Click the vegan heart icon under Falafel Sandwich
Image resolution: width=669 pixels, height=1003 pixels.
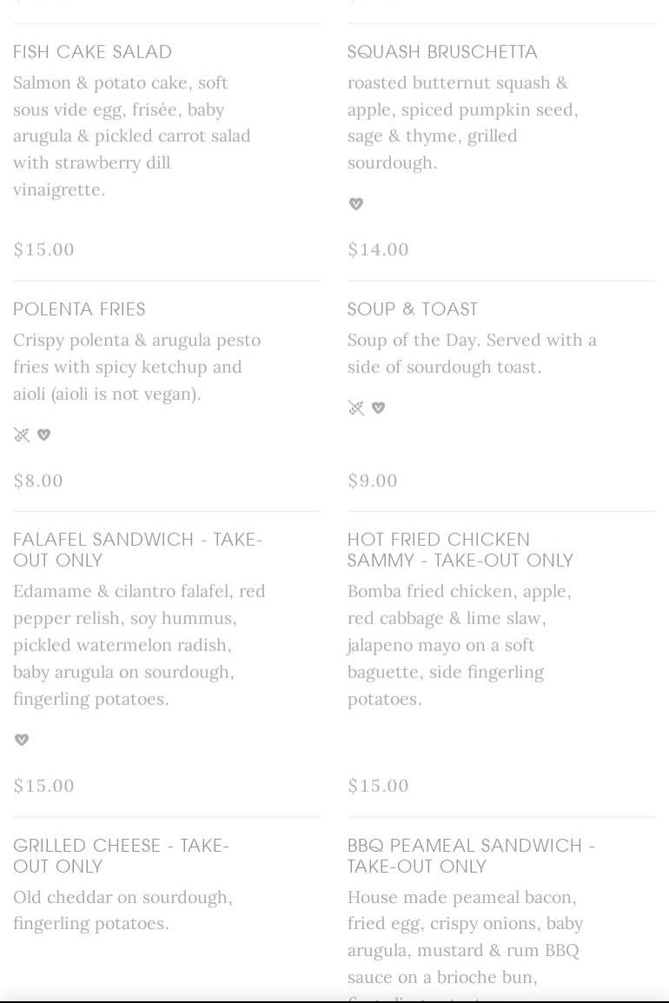pos(22,740)
